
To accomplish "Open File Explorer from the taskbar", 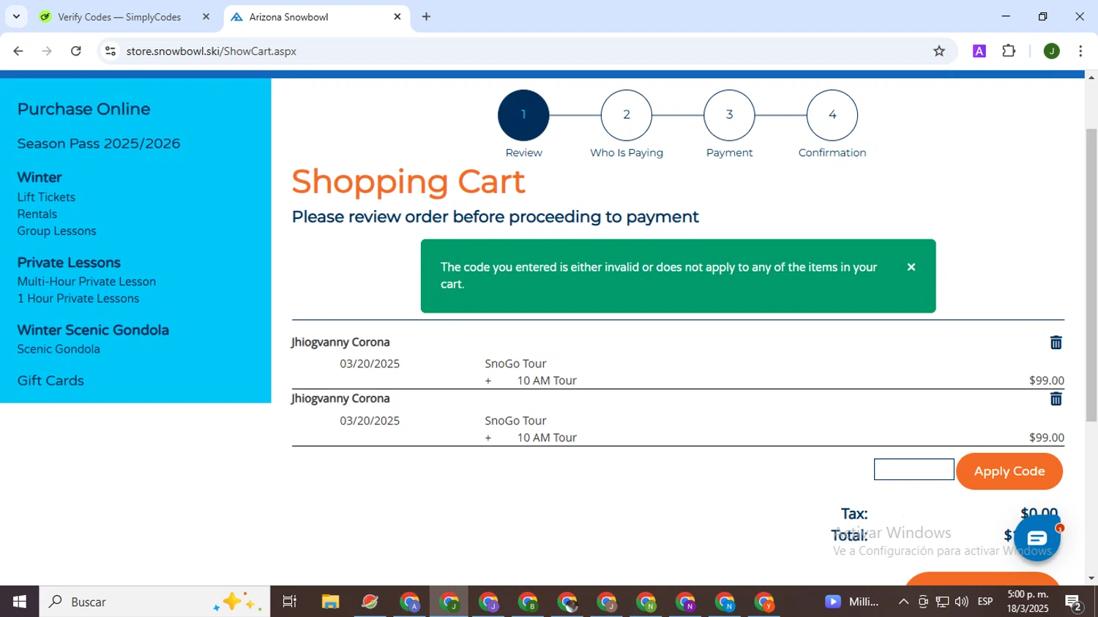I will pyautogui.click(x=330, y=602).
